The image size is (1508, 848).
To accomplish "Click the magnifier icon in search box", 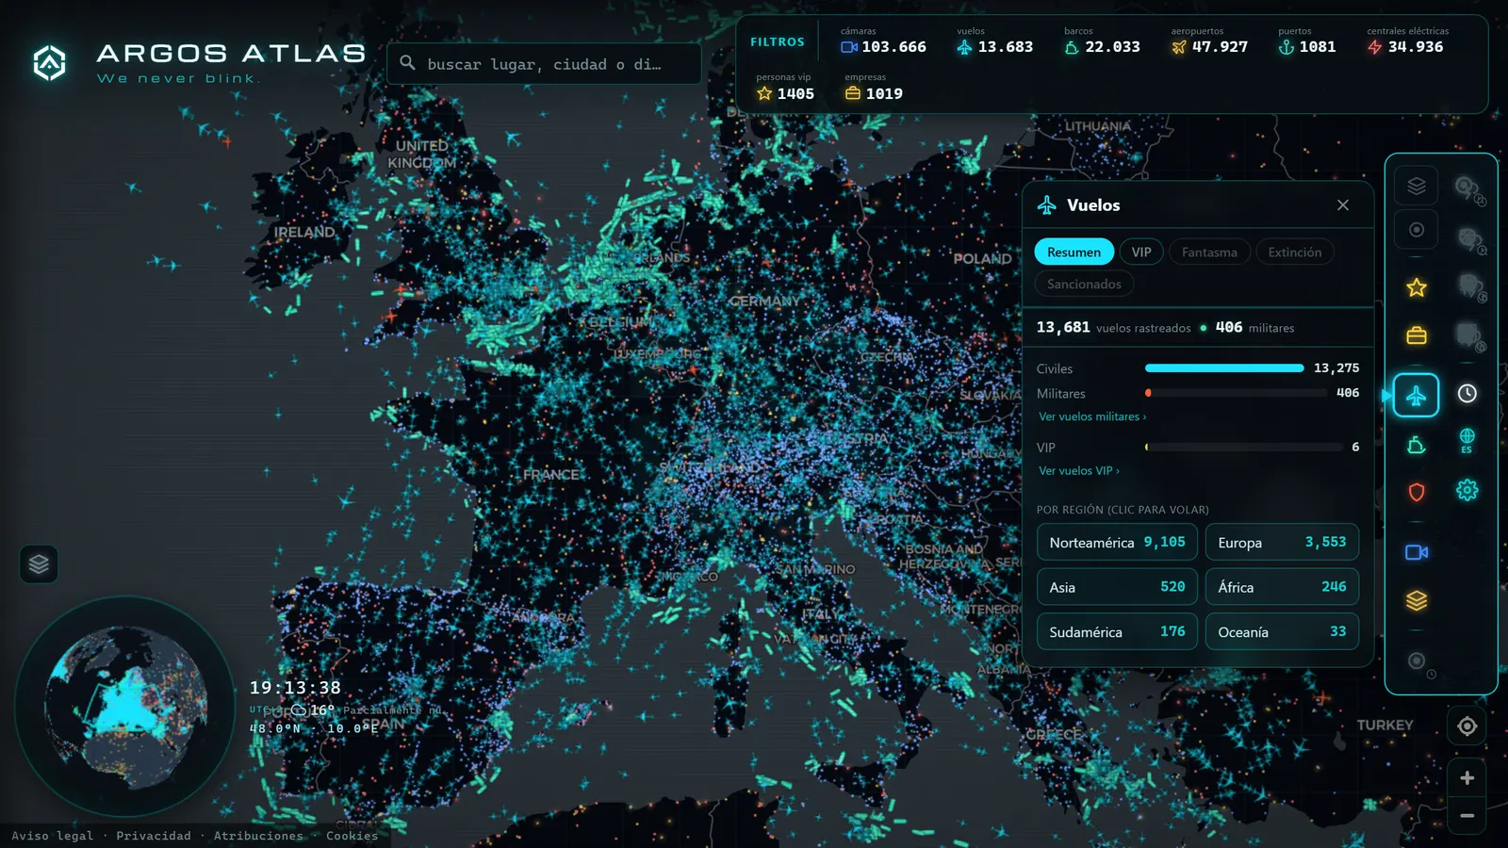I will pos(407,63).
